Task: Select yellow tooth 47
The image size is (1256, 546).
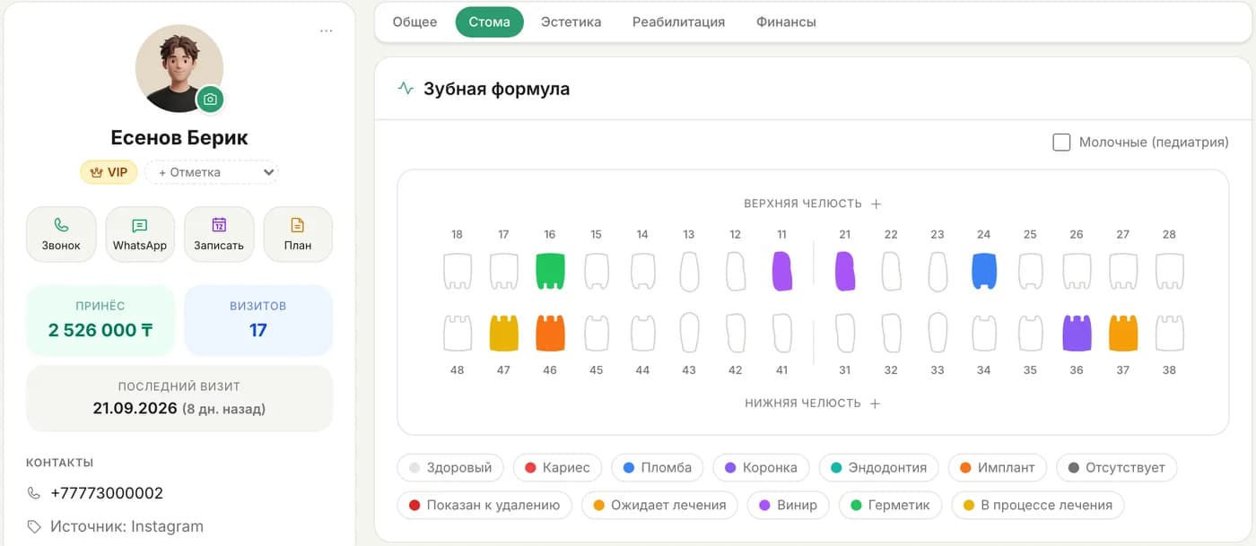Action: click(x=503, y=333)
